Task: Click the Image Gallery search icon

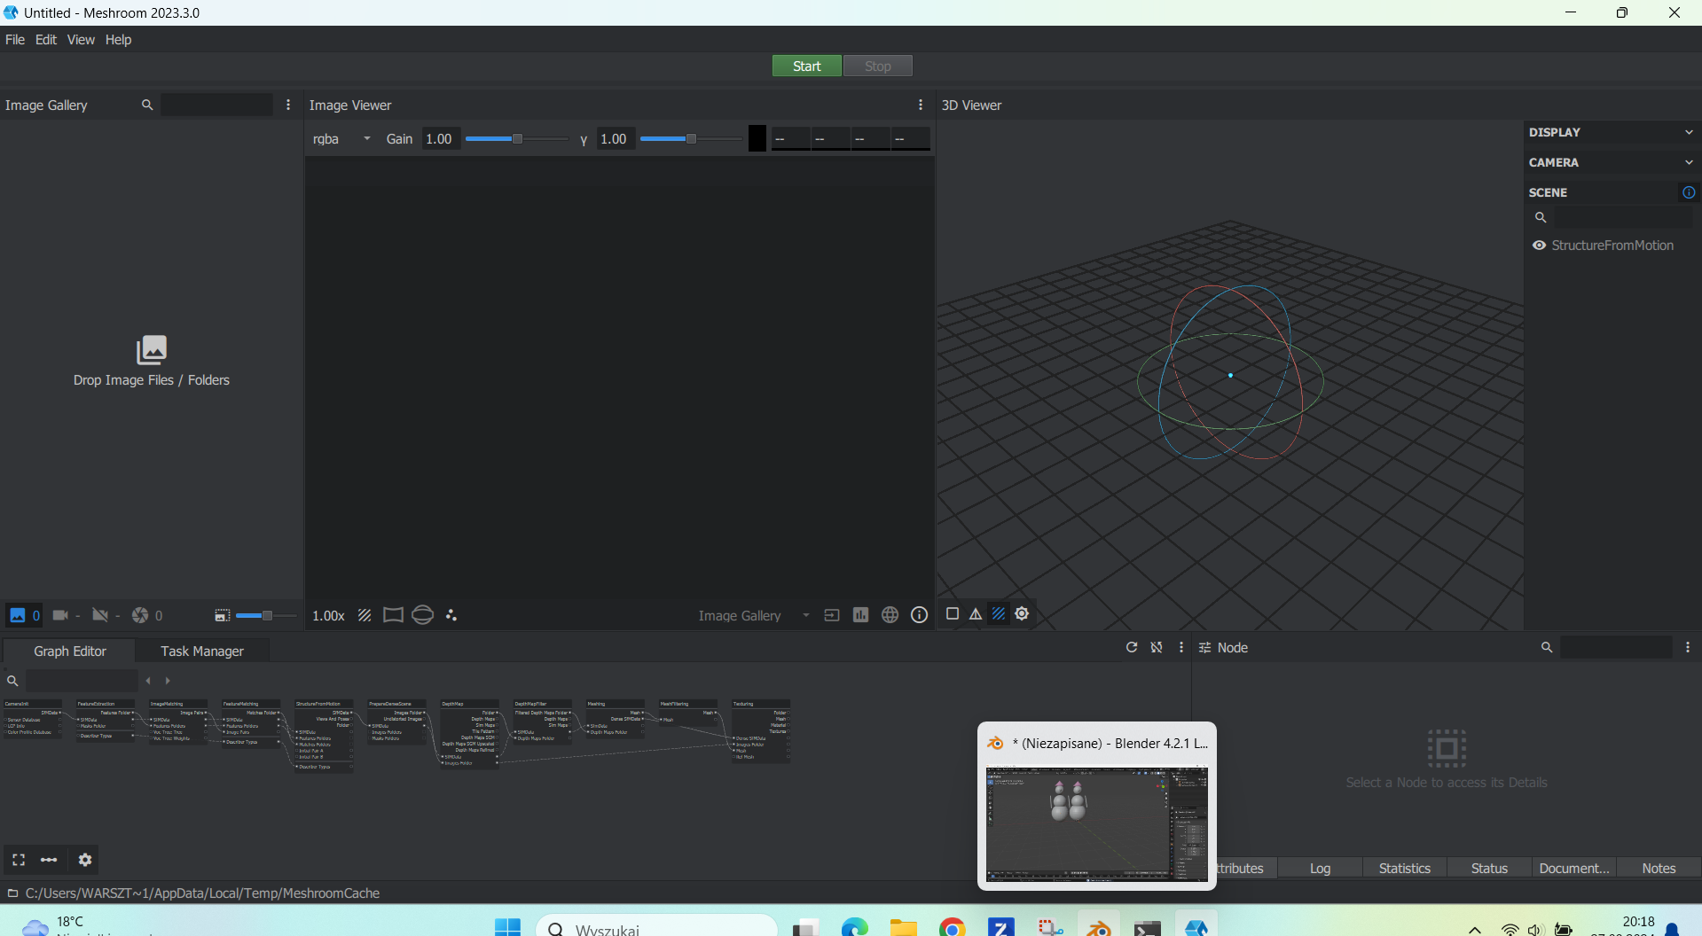Action: tap(147, 105)
